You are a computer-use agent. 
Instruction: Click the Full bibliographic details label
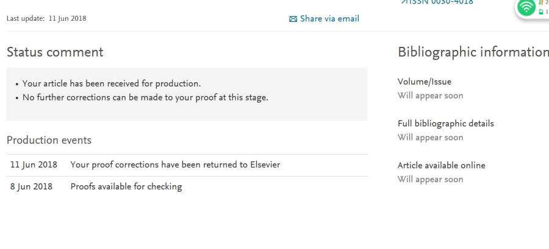pos(445,124)
